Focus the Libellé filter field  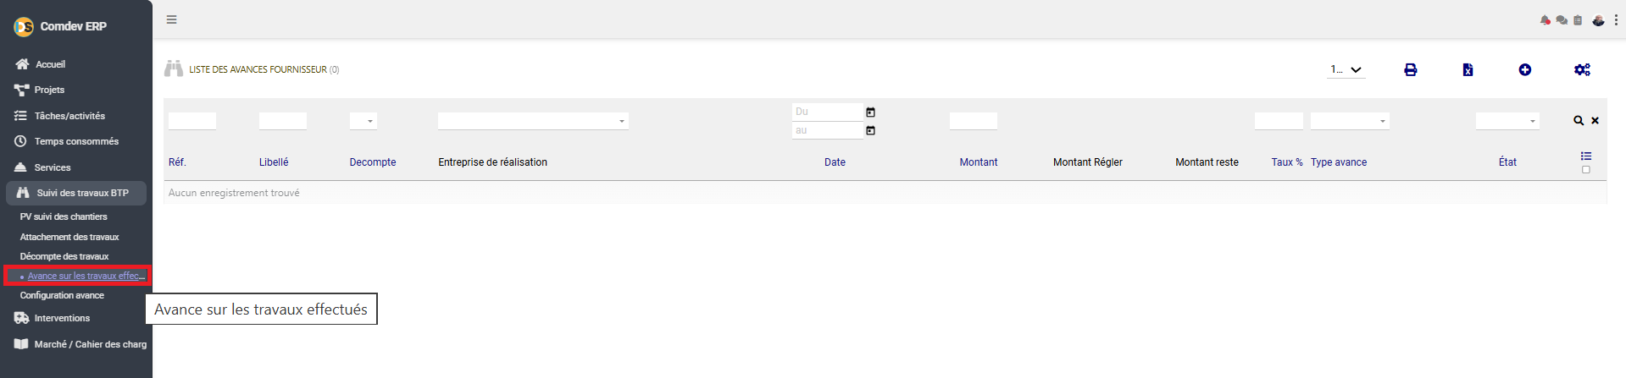tap(283, 121)
